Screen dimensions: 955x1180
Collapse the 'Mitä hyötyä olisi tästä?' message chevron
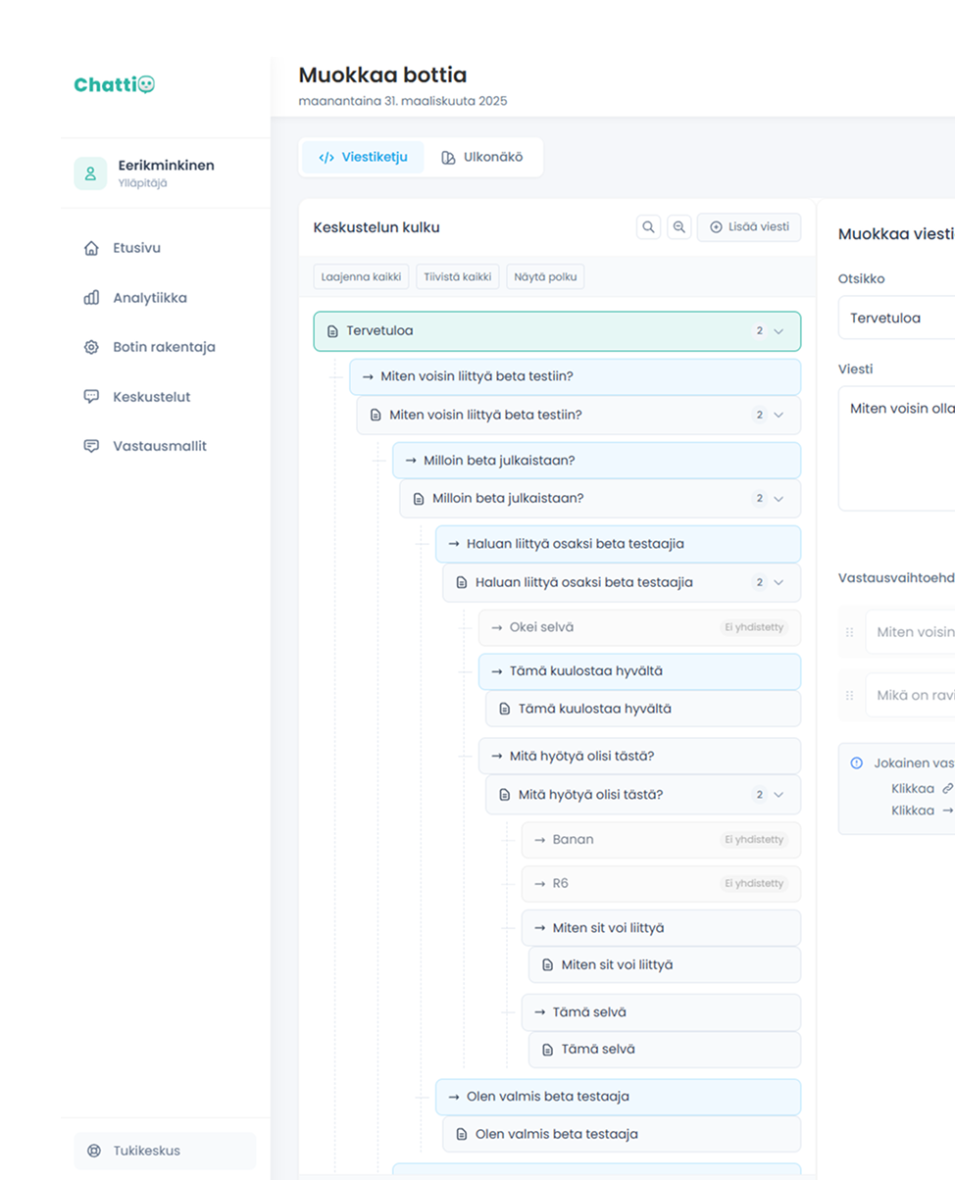pos(779,795)
